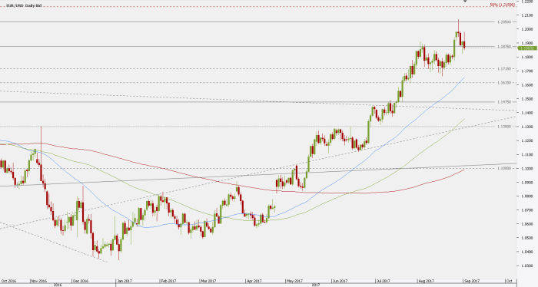This screenshot has height=287, width=538.
Task: Click the Aug 2017 date axis label
Action: point(427,281)
